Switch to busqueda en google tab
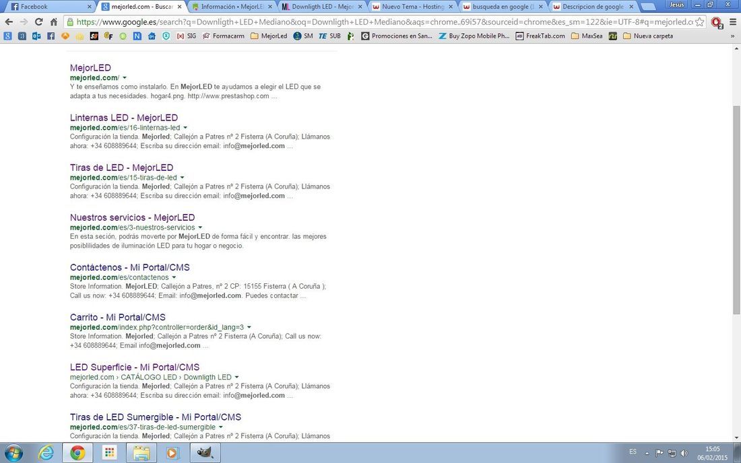The height and width of the screenshot is (463, 741). tap(503, 7)
